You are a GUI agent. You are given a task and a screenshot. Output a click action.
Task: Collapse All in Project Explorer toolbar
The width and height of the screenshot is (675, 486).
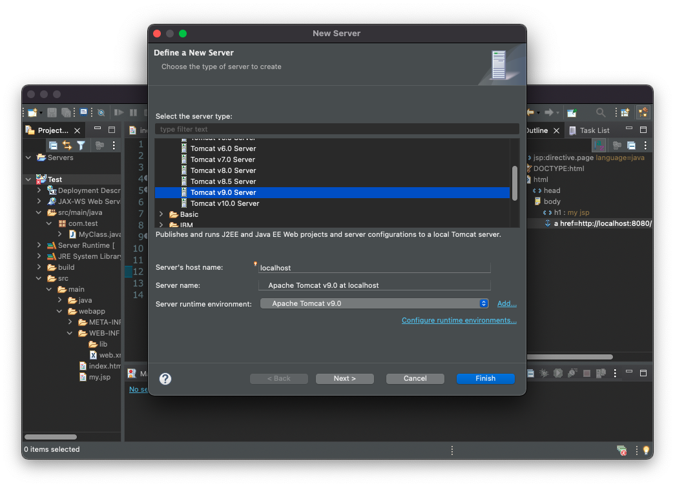53,145
